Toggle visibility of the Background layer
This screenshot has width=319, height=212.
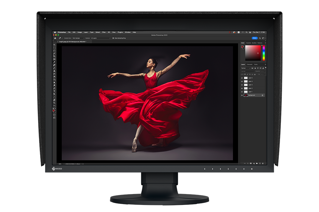242,95
